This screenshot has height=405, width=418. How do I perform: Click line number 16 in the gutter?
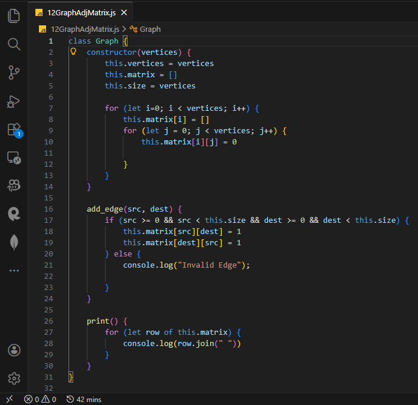pyautogui.click(x=48, y=209)
